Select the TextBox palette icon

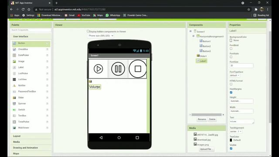14,116
